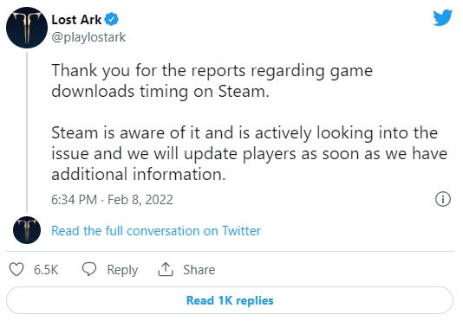Click the small Lost Ark avatar
463x321 pixels.
pyautogui.click(x=27, y=230)
